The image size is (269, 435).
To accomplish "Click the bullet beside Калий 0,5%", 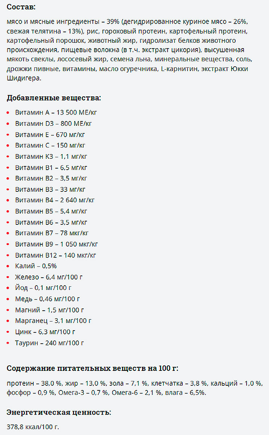I will 8,266.
